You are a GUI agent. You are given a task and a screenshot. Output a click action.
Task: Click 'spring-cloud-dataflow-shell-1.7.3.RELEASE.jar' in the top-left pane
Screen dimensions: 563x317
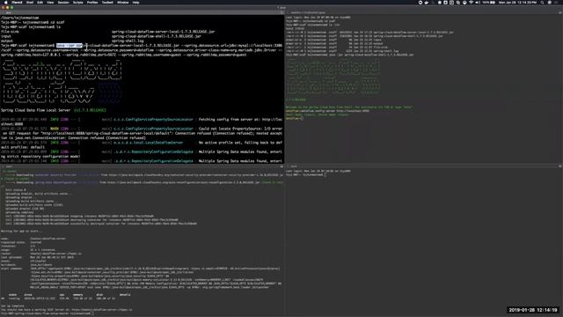(157, 36)
